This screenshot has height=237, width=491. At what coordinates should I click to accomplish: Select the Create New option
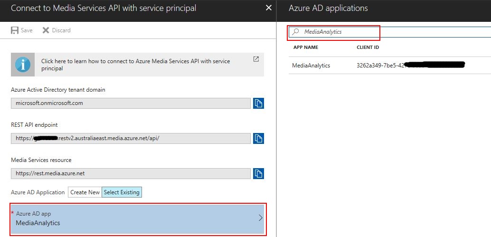[85, 192]
